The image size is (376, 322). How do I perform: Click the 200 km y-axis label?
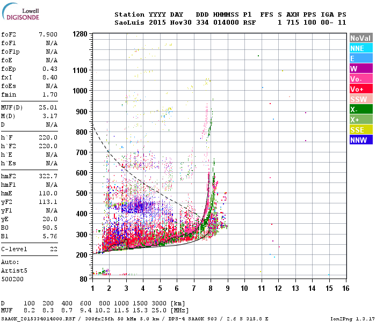[82, 255]
